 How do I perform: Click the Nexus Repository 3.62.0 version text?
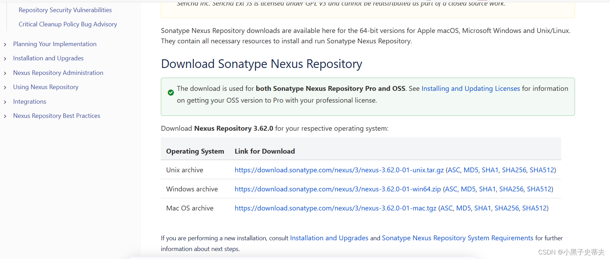(234, 128)
